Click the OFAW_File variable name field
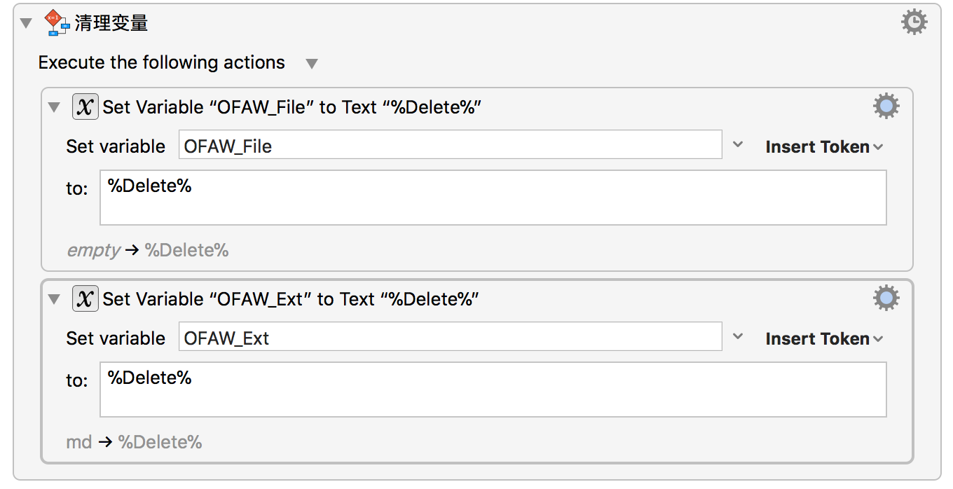 [x=450, y=145]
